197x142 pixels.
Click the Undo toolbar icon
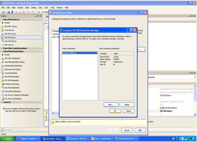click(28, 12)
